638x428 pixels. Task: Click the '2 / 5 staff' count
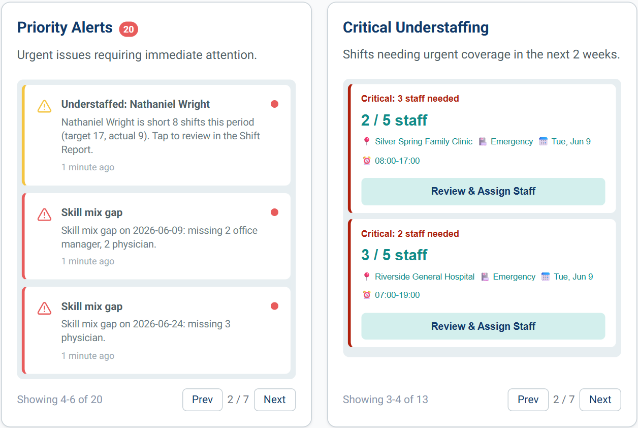[x=394, y=120]
